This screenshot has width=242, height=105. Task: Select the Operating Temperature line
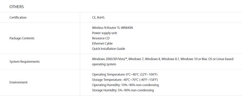click(125, 75)
